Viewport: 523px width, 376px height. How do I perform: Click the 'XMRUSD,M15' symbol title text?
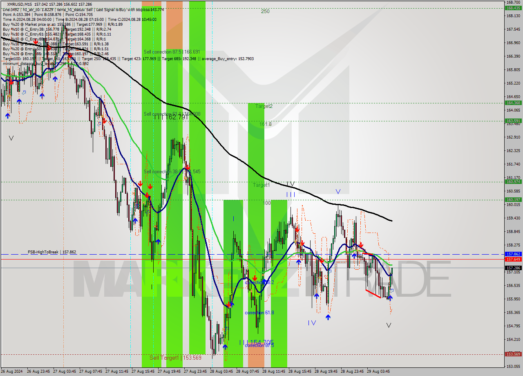(20, 4)
